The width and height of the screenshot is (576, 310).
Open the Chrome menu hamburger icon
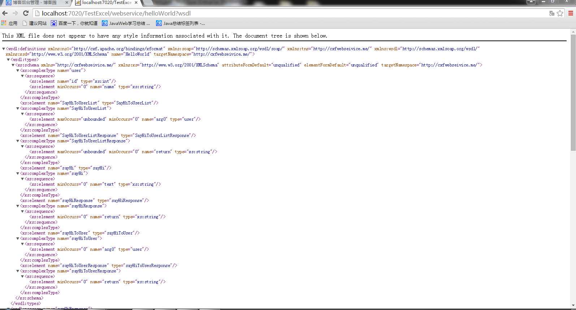coord(571,13)
